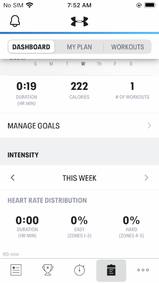The width and height of the screenshot is (159, 283).
Task: Go to previous week with left chevron
Action: click(x=12, y=178)
